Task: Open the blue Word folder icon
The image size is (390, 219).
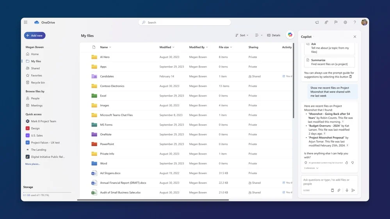Action: pyautogui.click(x=94, y=163)
